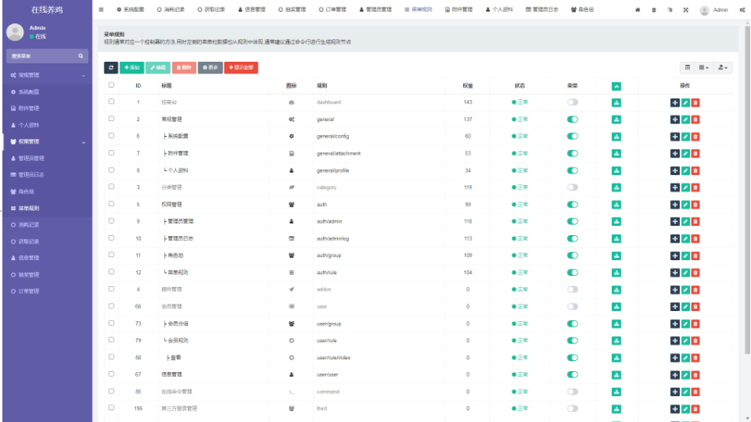Click the refresh icon in the table toolbar
The width and height of the screenshot is (751, 422).
click(x=111, y=67)
